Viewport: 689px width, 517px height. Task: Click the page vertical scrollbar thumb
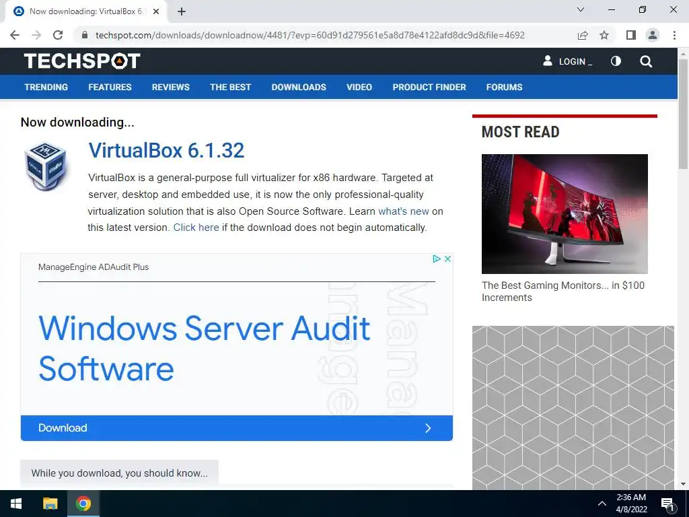[683, 113]
